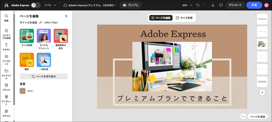Image resolution: width=272 pixels, height=122 pixels.
Task: Click the left sidebar vertical scrollbar
Action: [x=14, y=59]
